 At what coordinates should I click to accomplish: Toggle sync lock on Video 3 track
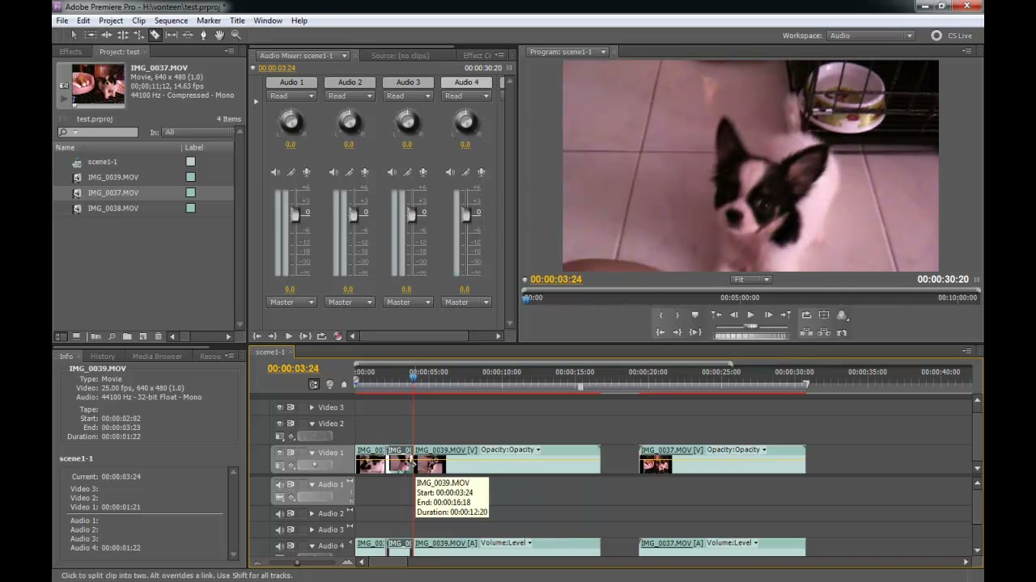tap(291, 407)
